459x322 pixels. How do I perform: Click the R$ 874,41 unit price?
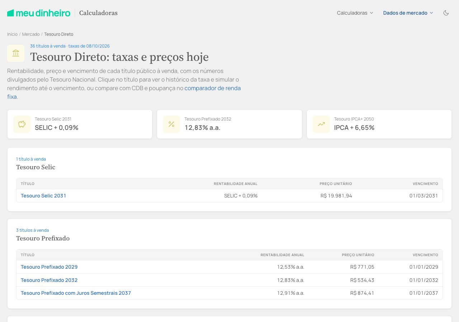tap(362, 293)
